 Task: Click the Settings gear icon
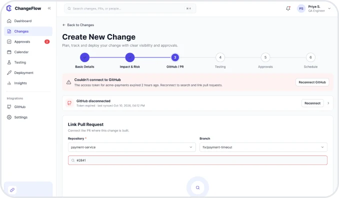coord(9,117)
